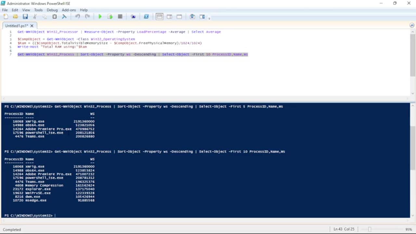Click the zoom slider thumb in status bar
Image resolution: width=416 pixels, height=234 pixels.
point(370,229)
